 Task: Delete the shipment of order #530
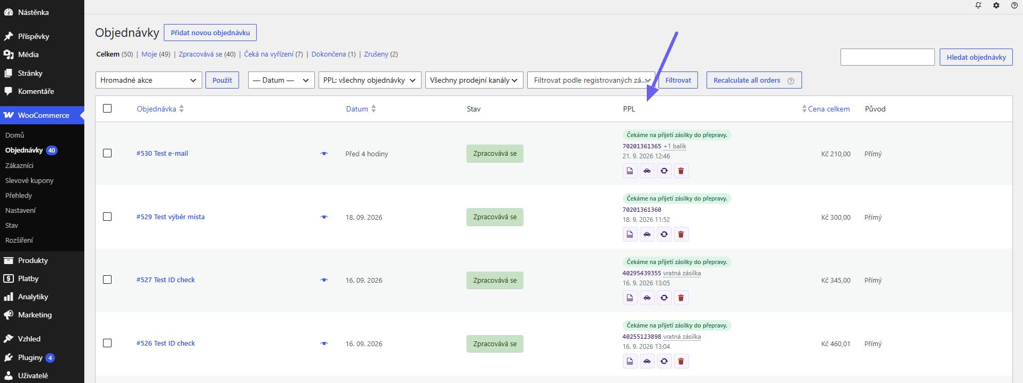pos(681,171)
